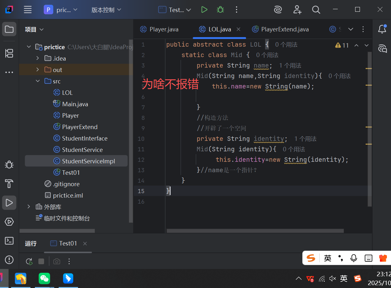Screen dimensions: 391x288
Task: Click the 11 warnings indicator
Action: (x=342, y=45)
